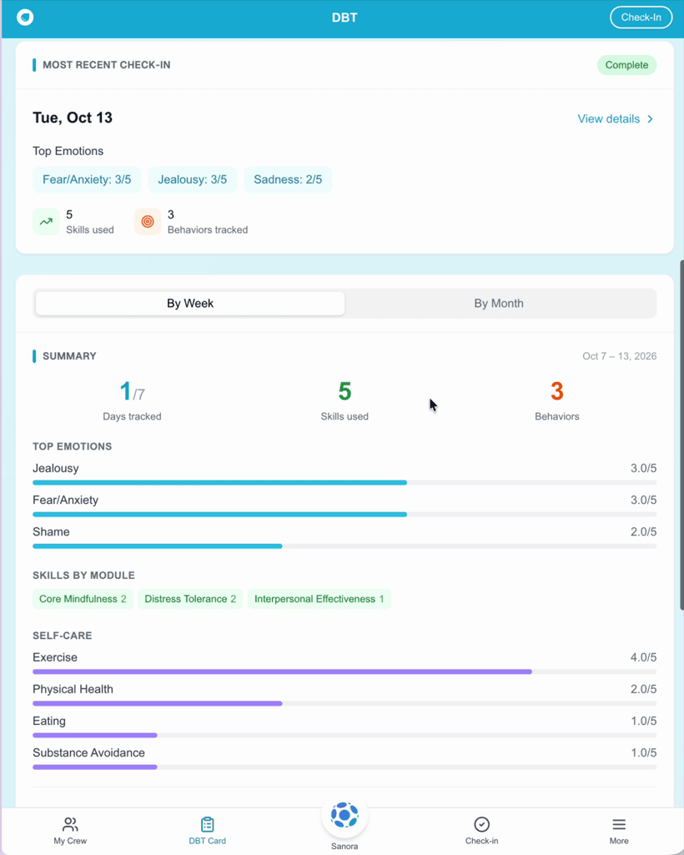Click the Shame 2.0/5 score value
The width and height of the screenshot is (684, 855).
click(x=643, y=531)
